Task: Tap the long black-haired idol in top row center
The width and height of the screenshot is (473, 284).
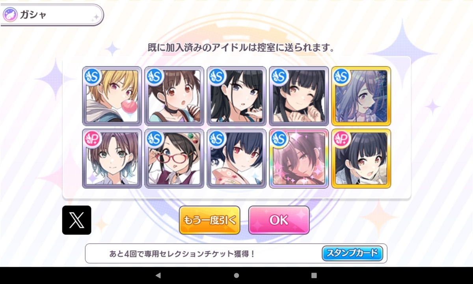Action: [236, 96]
